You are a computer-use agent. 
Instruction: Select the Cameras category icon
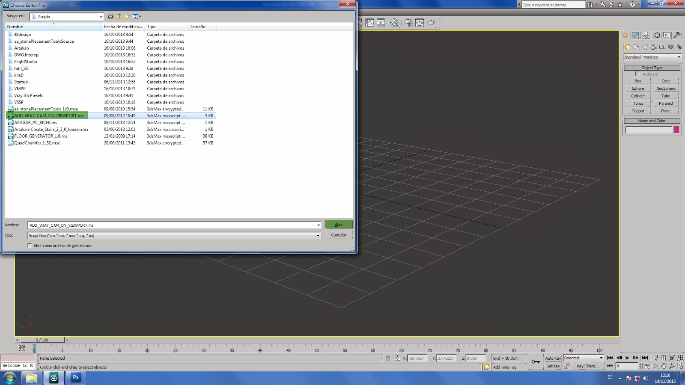[x=653, y=47]
